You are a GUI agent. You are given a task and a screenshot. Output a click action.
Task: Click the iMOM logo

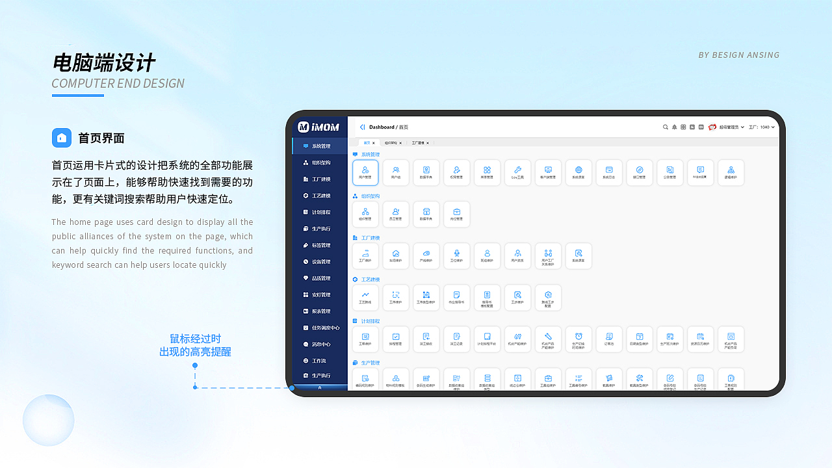(319, 127)
